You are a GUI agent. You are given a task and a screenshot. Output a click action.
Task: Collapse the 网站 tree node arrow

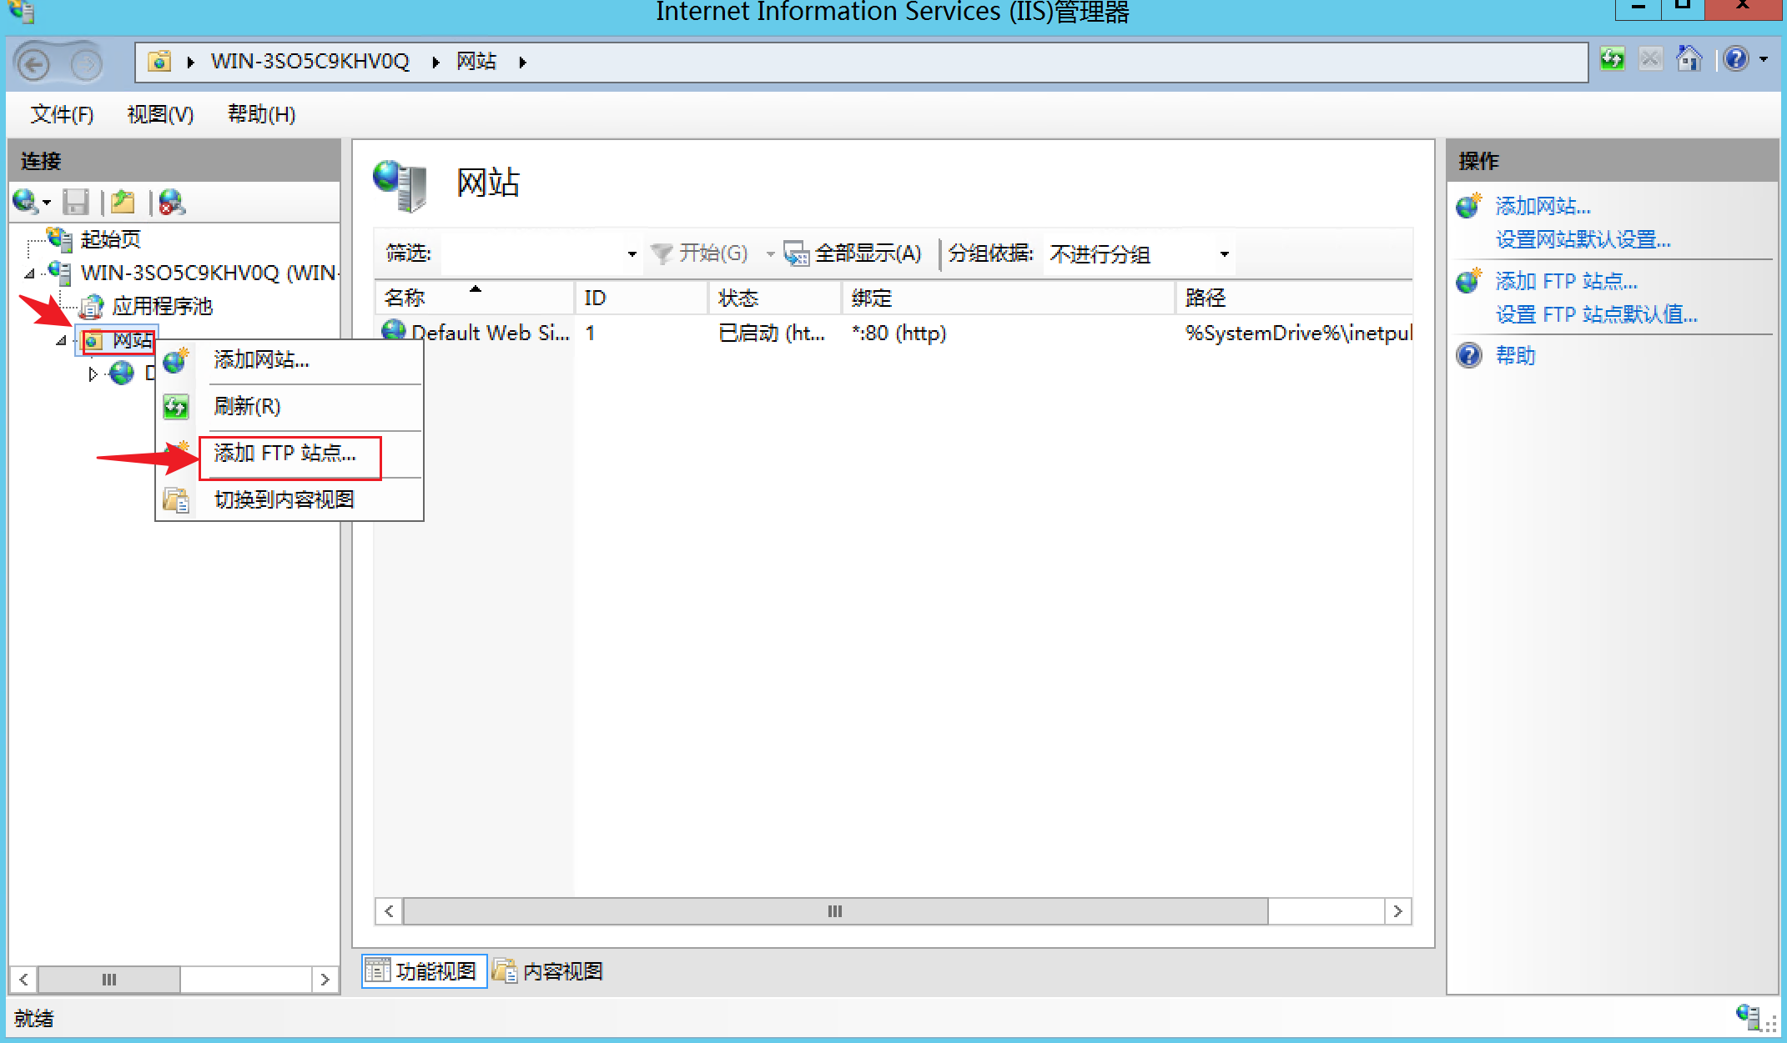click(x=61, y=340)
